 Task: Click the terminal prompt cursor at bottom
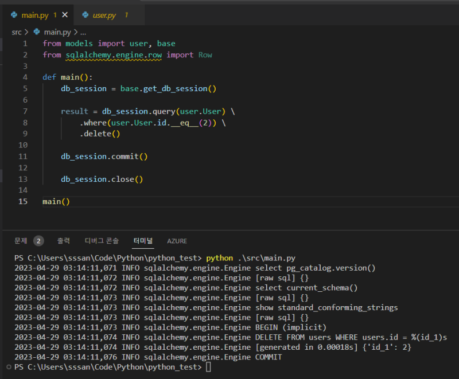point(208,367)
